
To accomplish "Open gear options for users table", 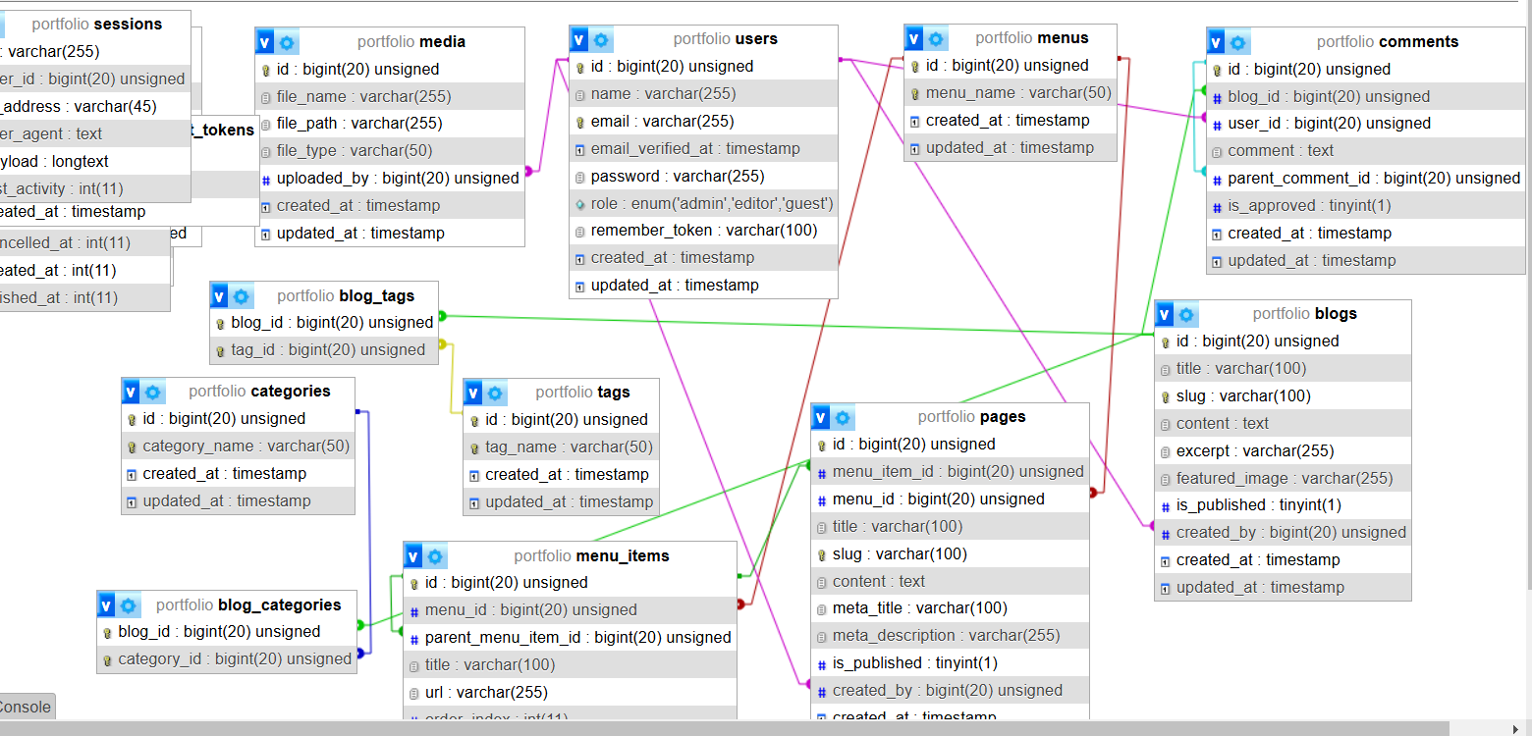I will pyautogui.click(x=602, y=40).
